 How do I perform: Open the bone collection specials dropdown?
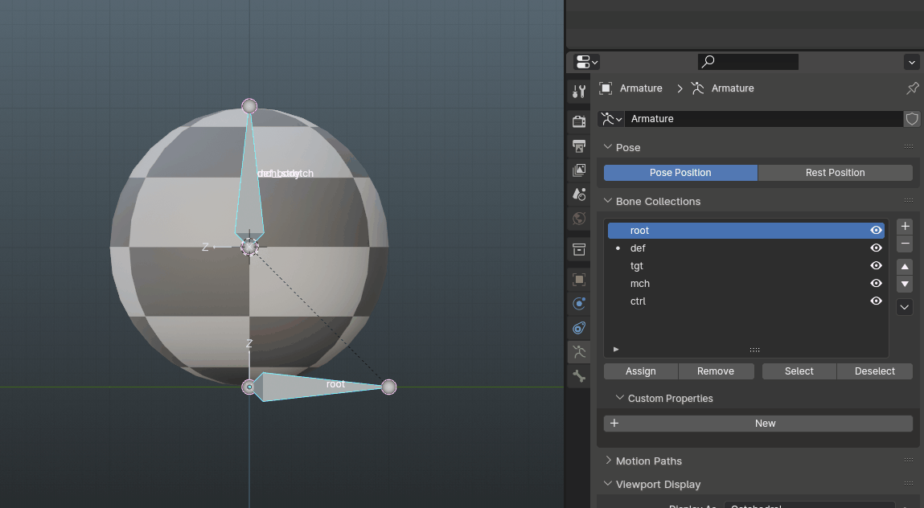coord(905,307)
